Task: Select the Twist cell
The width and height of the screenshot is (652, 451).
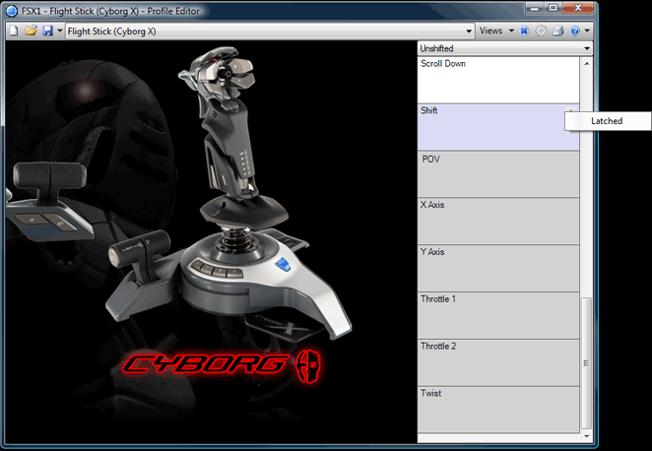Action: (498, 410)
